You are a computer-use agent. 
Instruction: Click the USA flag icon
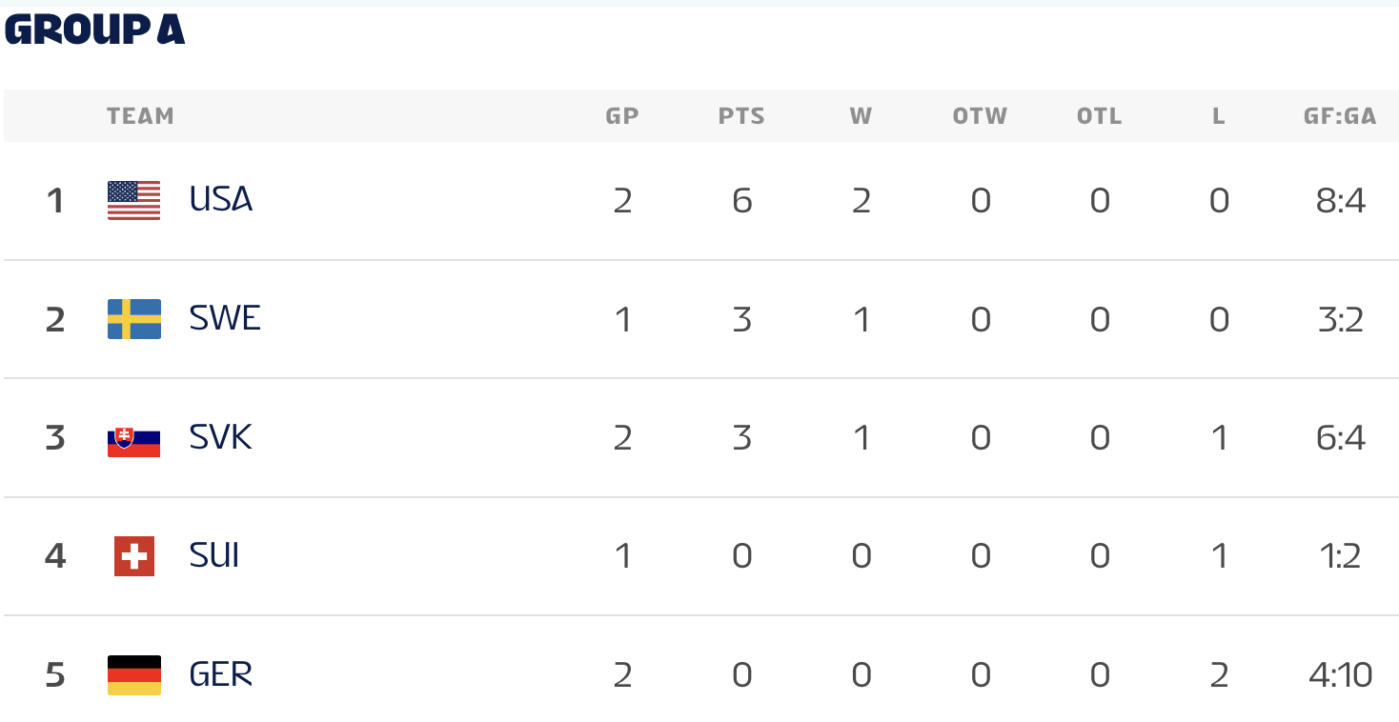click(x=133, y=200)
